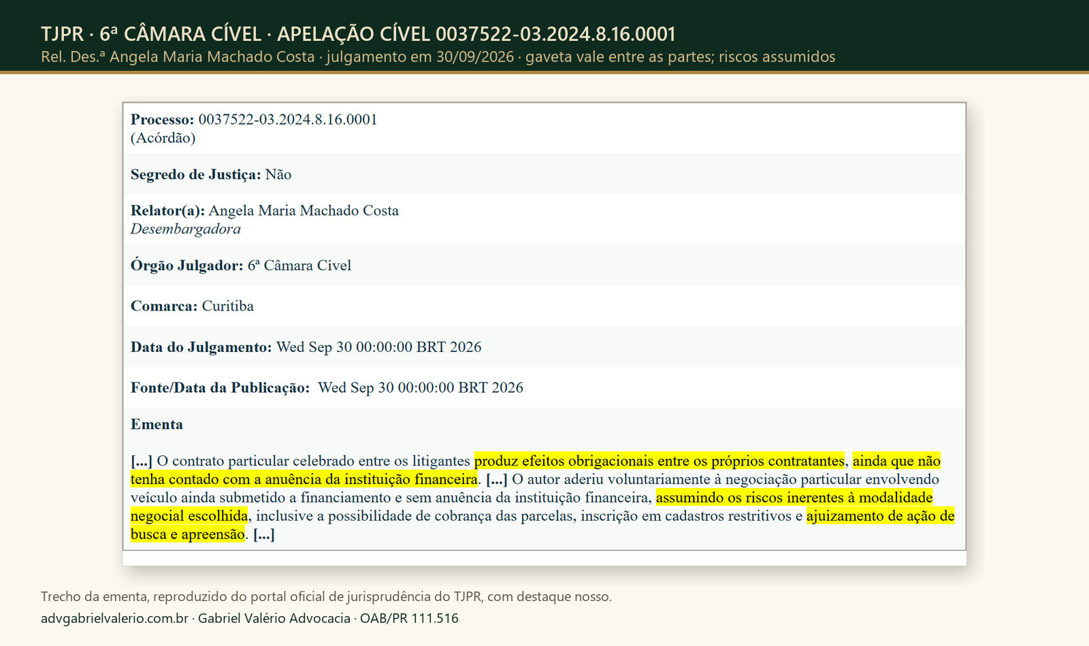Open the advgabrielvalerio.com.br website address
The height and width of the screenshot is (646, 1089).
[114, 619]
